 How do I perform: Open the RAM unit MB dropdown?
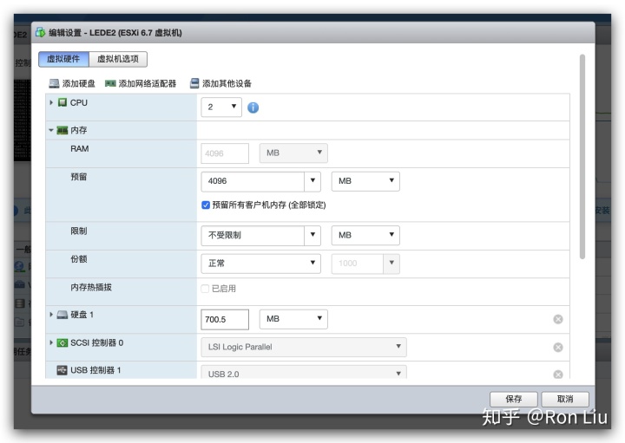click(x=293, y=153)
